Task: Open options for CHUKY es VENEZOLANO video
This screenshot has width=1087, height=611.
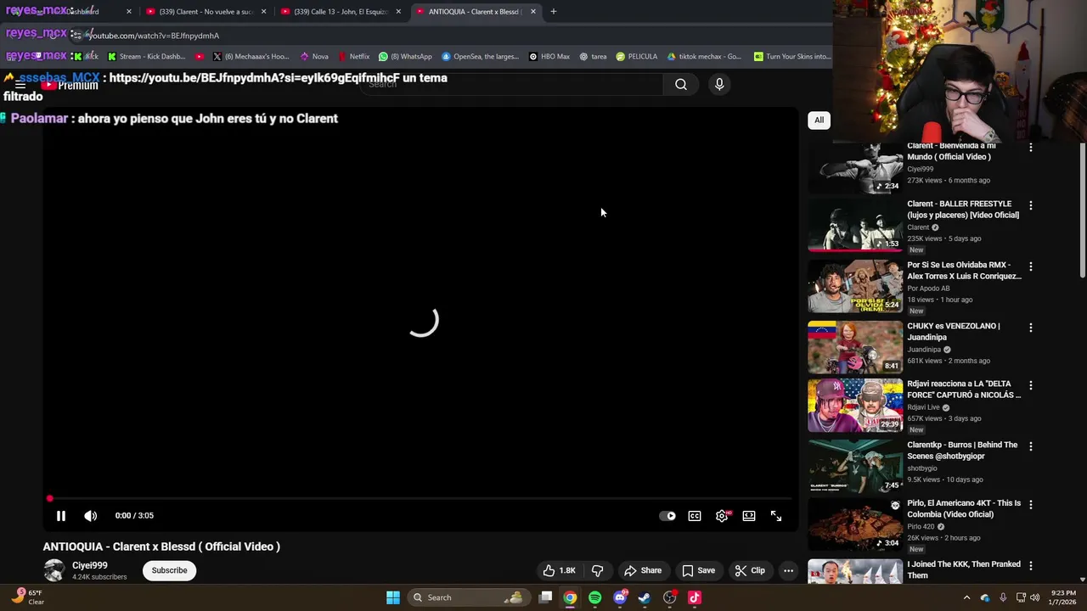Action: coord(1031,328)
